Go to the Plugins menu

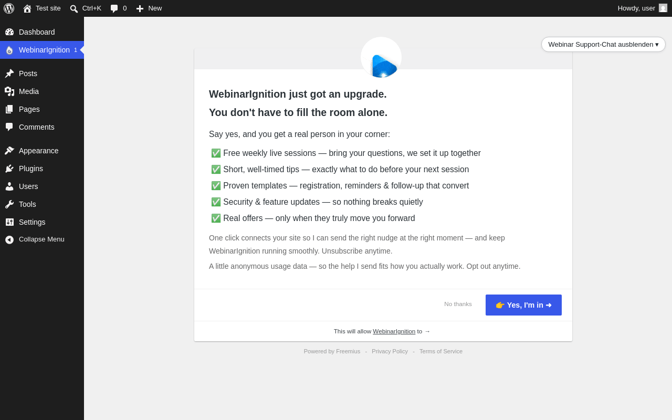point(42,169)
